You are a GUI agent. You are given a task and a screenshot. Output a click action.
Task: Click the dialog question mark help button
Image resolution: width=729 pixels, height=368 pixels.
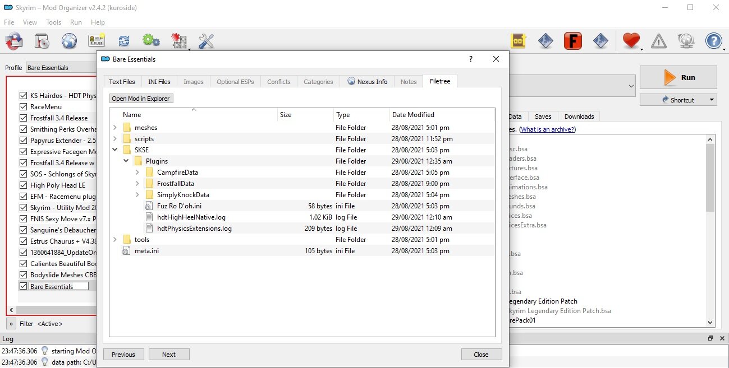(x=470, y=59)
